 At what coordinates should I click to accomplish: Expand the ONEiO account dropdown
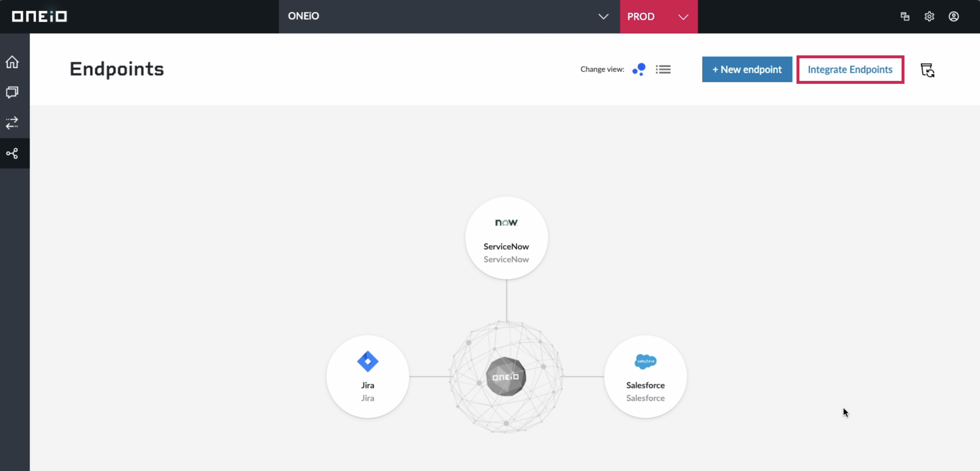point(449,16)
